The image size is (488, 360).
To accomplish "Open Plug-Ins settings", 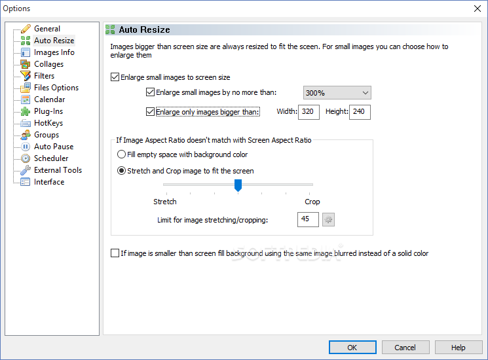I will (48, 111).
